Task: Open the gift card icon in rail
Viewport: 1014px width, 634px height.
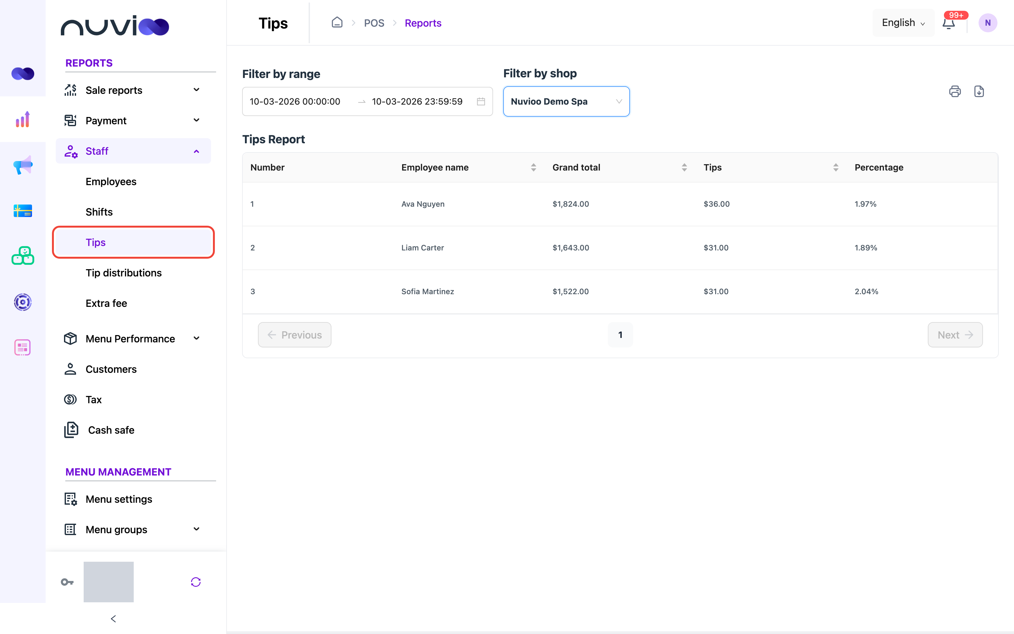Action: coord(22,211)
